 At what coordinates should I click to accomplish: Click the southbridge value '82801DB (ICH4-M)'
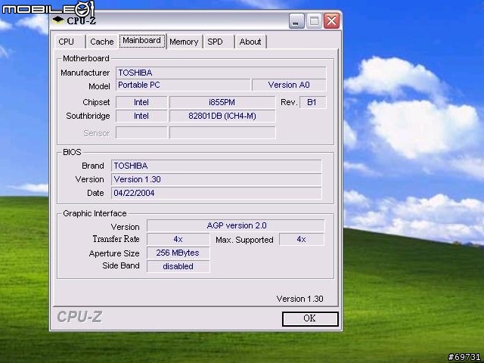coord(222,116)
